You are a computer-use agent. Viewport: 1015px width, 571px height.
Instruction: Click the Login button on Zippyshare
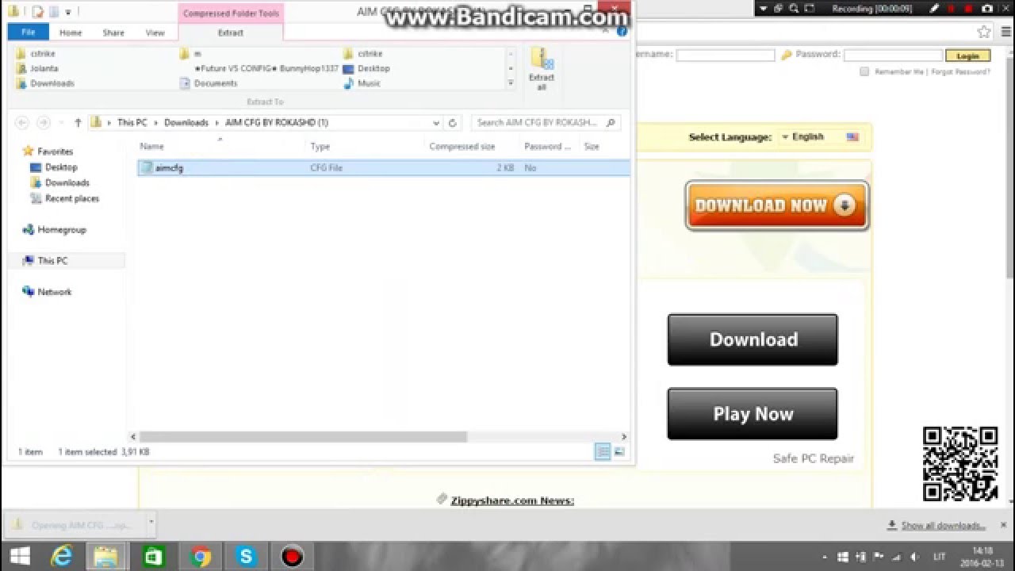[x=967, y=56]
